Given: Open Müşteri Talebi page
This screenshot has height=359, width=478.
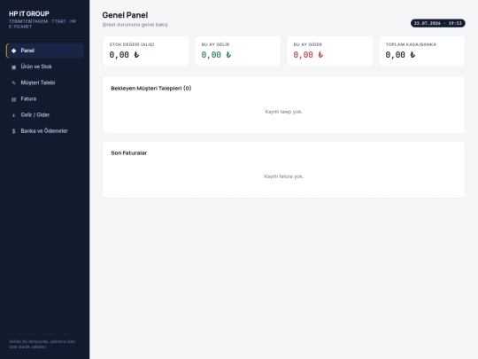Looking at the screenshot, I should [45, 82].
